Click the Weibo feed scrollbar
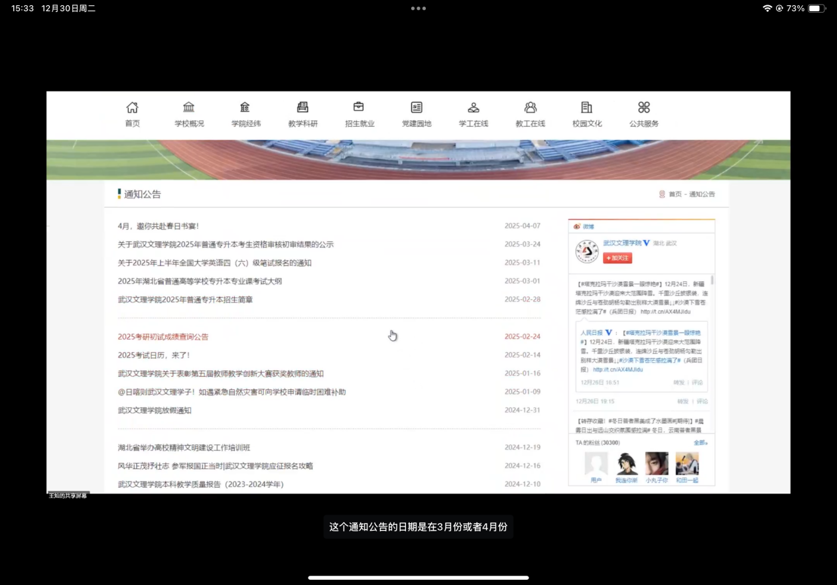Screen dimensions: 837x585 [712, 281]
